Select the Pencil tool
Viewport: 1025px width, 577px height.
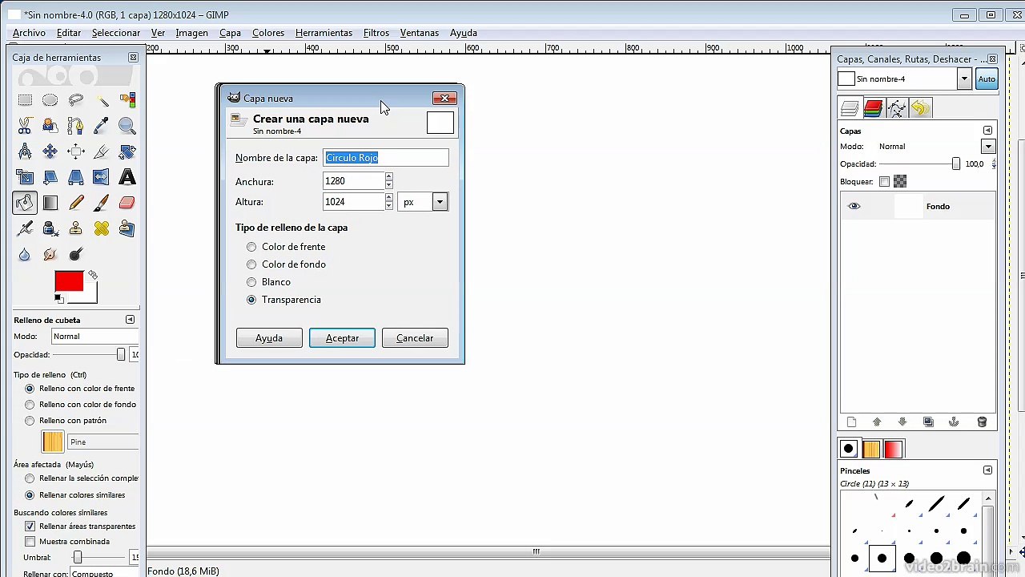(76, 203)
